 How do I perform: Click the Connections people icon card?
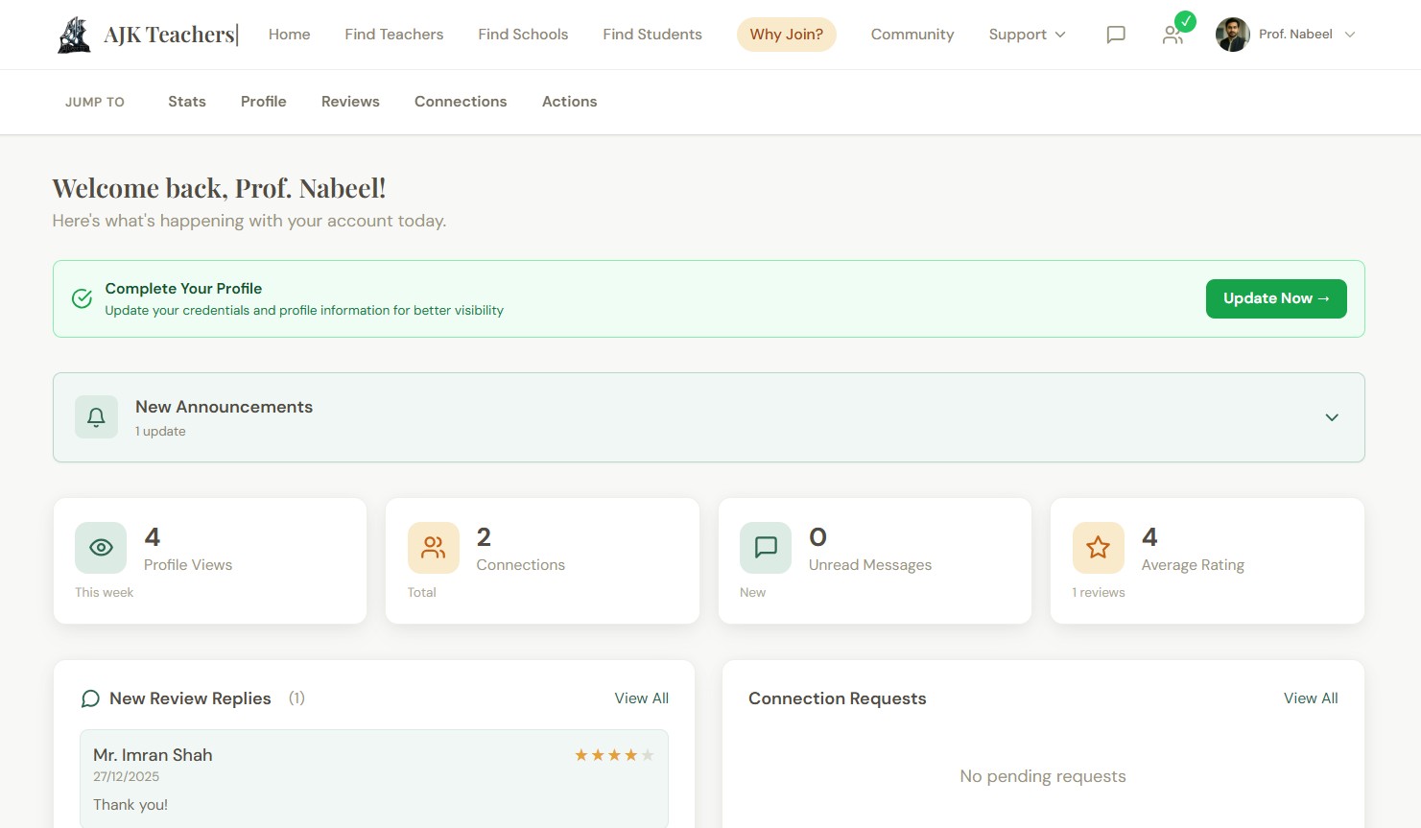[433, 547]
